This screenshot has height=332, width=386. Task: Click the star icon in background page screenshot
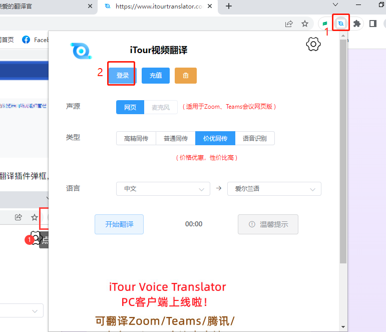tap(35, 217)
